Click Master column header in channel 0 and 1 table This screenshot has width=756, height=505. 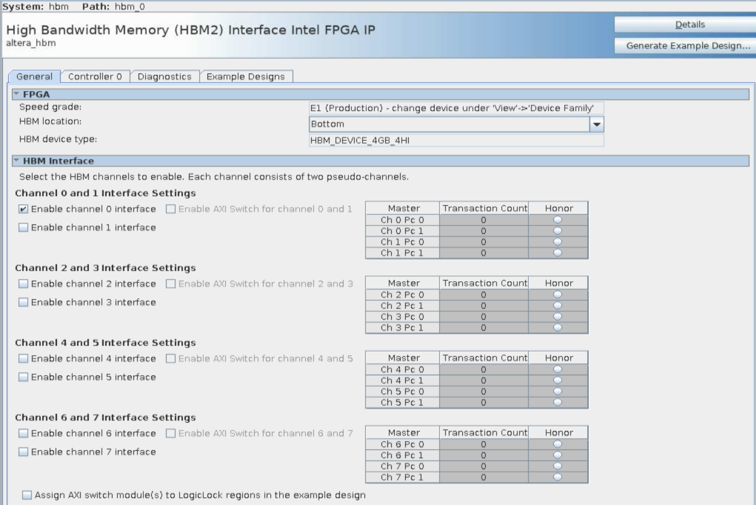click(403, 208)
